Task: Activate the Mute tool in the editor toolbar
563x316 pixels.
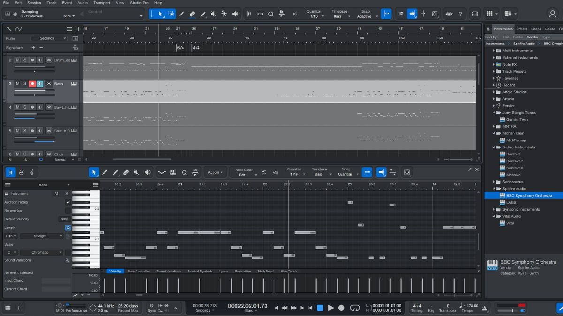Action: click(137, 172)
